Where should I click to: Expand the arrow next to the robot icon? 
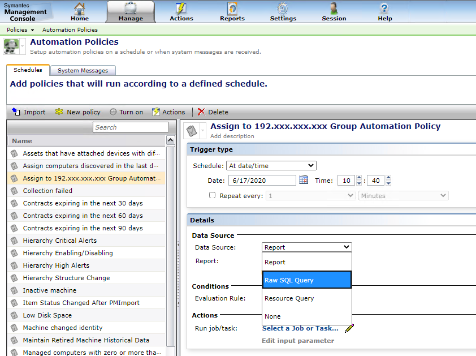tap(22, 46)
